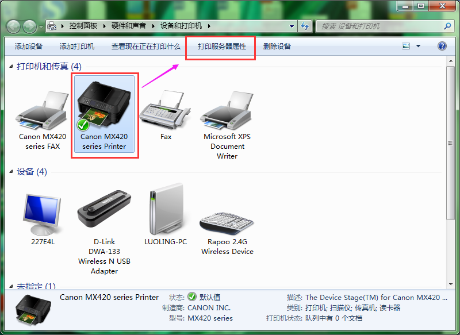Click the MX420 series model value
Image resolution: width=460 pixels, height=335 pixels.
click(210, 318)
